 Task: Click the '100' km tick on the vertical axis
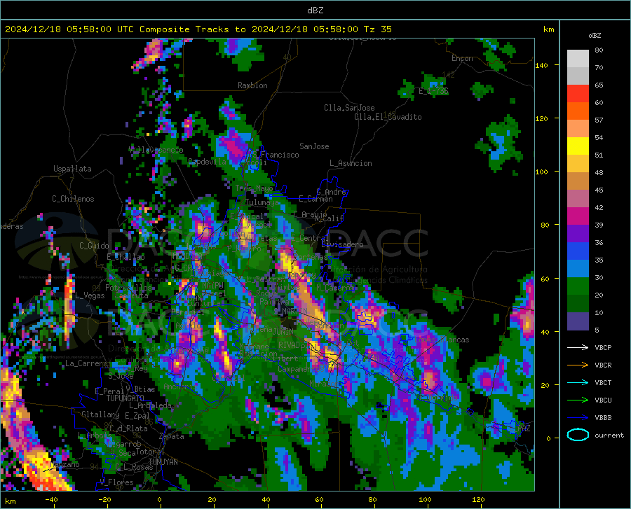tap(541, 172)
